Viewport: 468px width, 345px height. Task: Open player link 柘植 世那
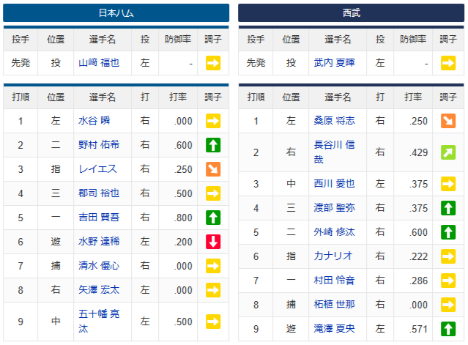(x=334, y=305)
